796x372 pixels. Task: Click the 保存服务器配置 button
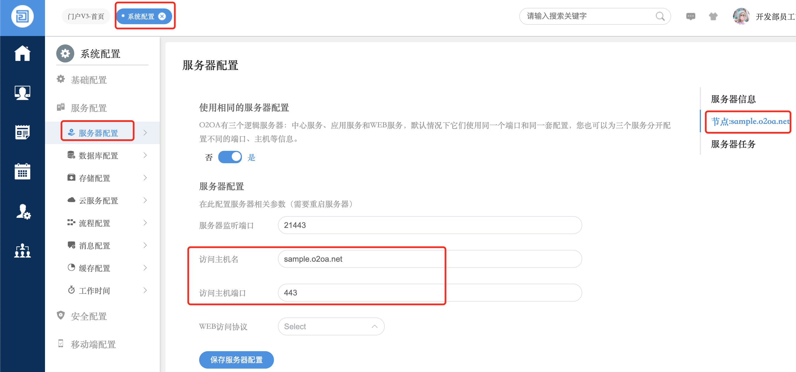(236, 360)
